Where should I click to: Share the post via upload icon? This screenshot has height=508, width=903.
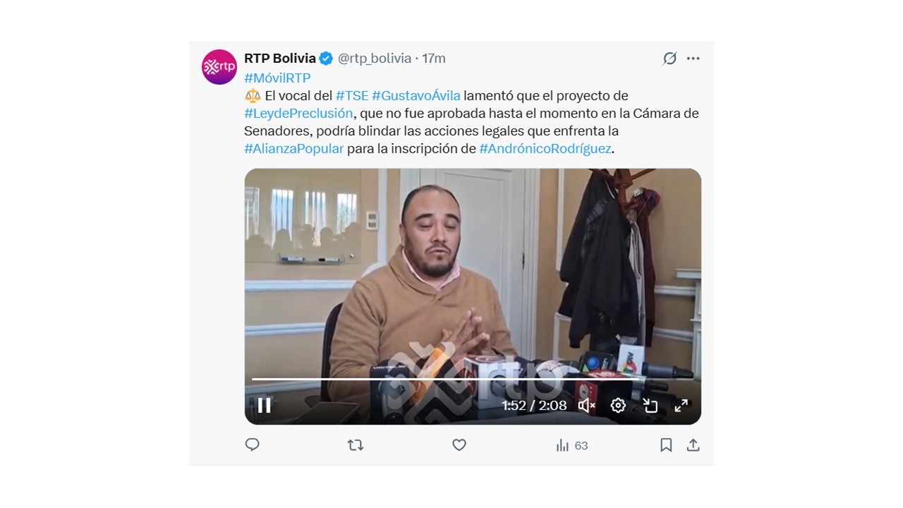(693, 445)
